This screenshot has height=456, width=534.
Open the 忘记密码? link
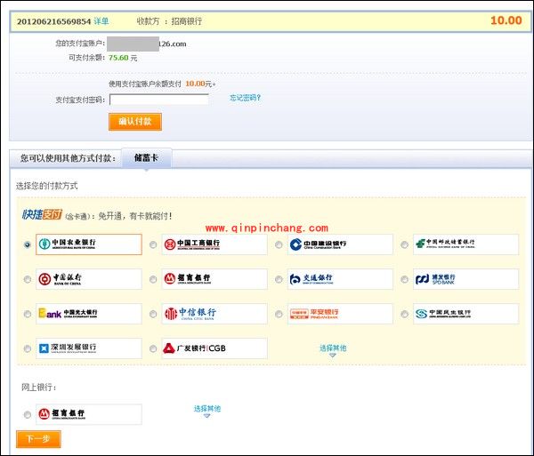tap(245, 98)
